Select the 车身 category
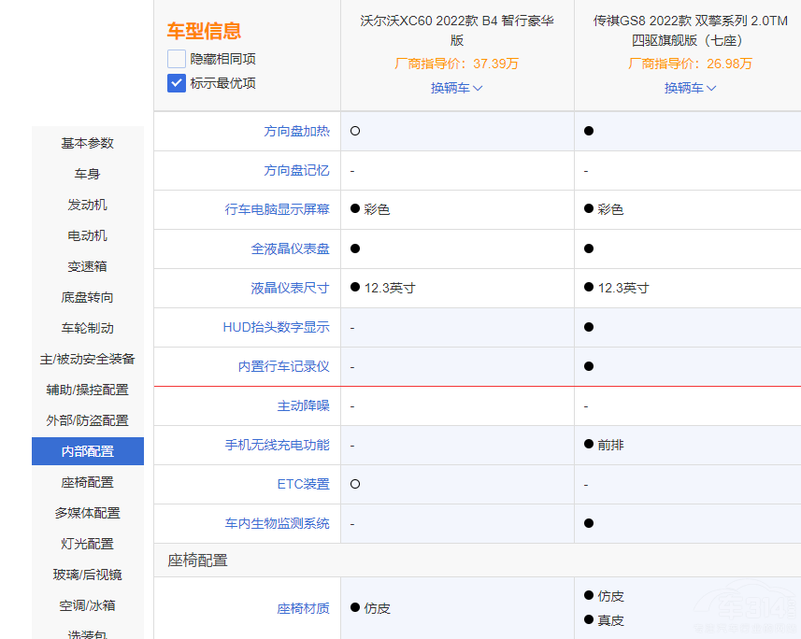801x639 pixels. (x=87, y=174)
